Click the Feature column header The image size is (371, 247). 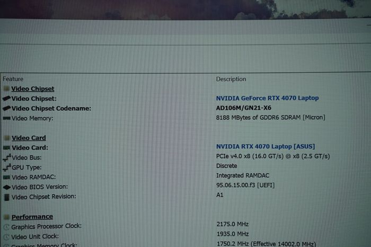pos(13,79)
